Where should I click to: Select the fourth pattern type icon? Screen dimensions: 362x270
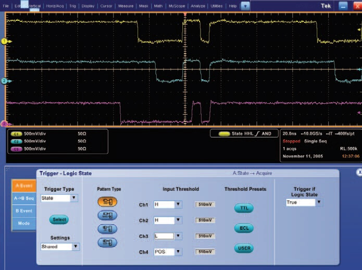coord(107,242)
